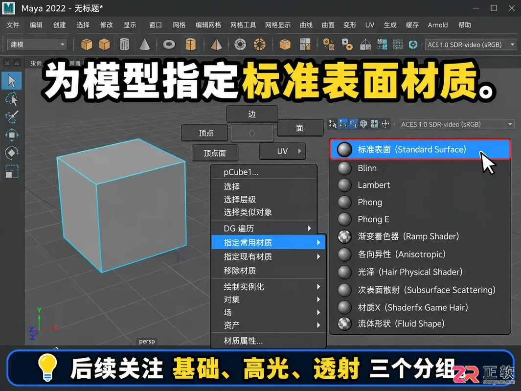Image resolution: width=521 pixels, height=391 pixels.
Task: Activate the Rotate tool in toolbox
Action: coord(12,153)
